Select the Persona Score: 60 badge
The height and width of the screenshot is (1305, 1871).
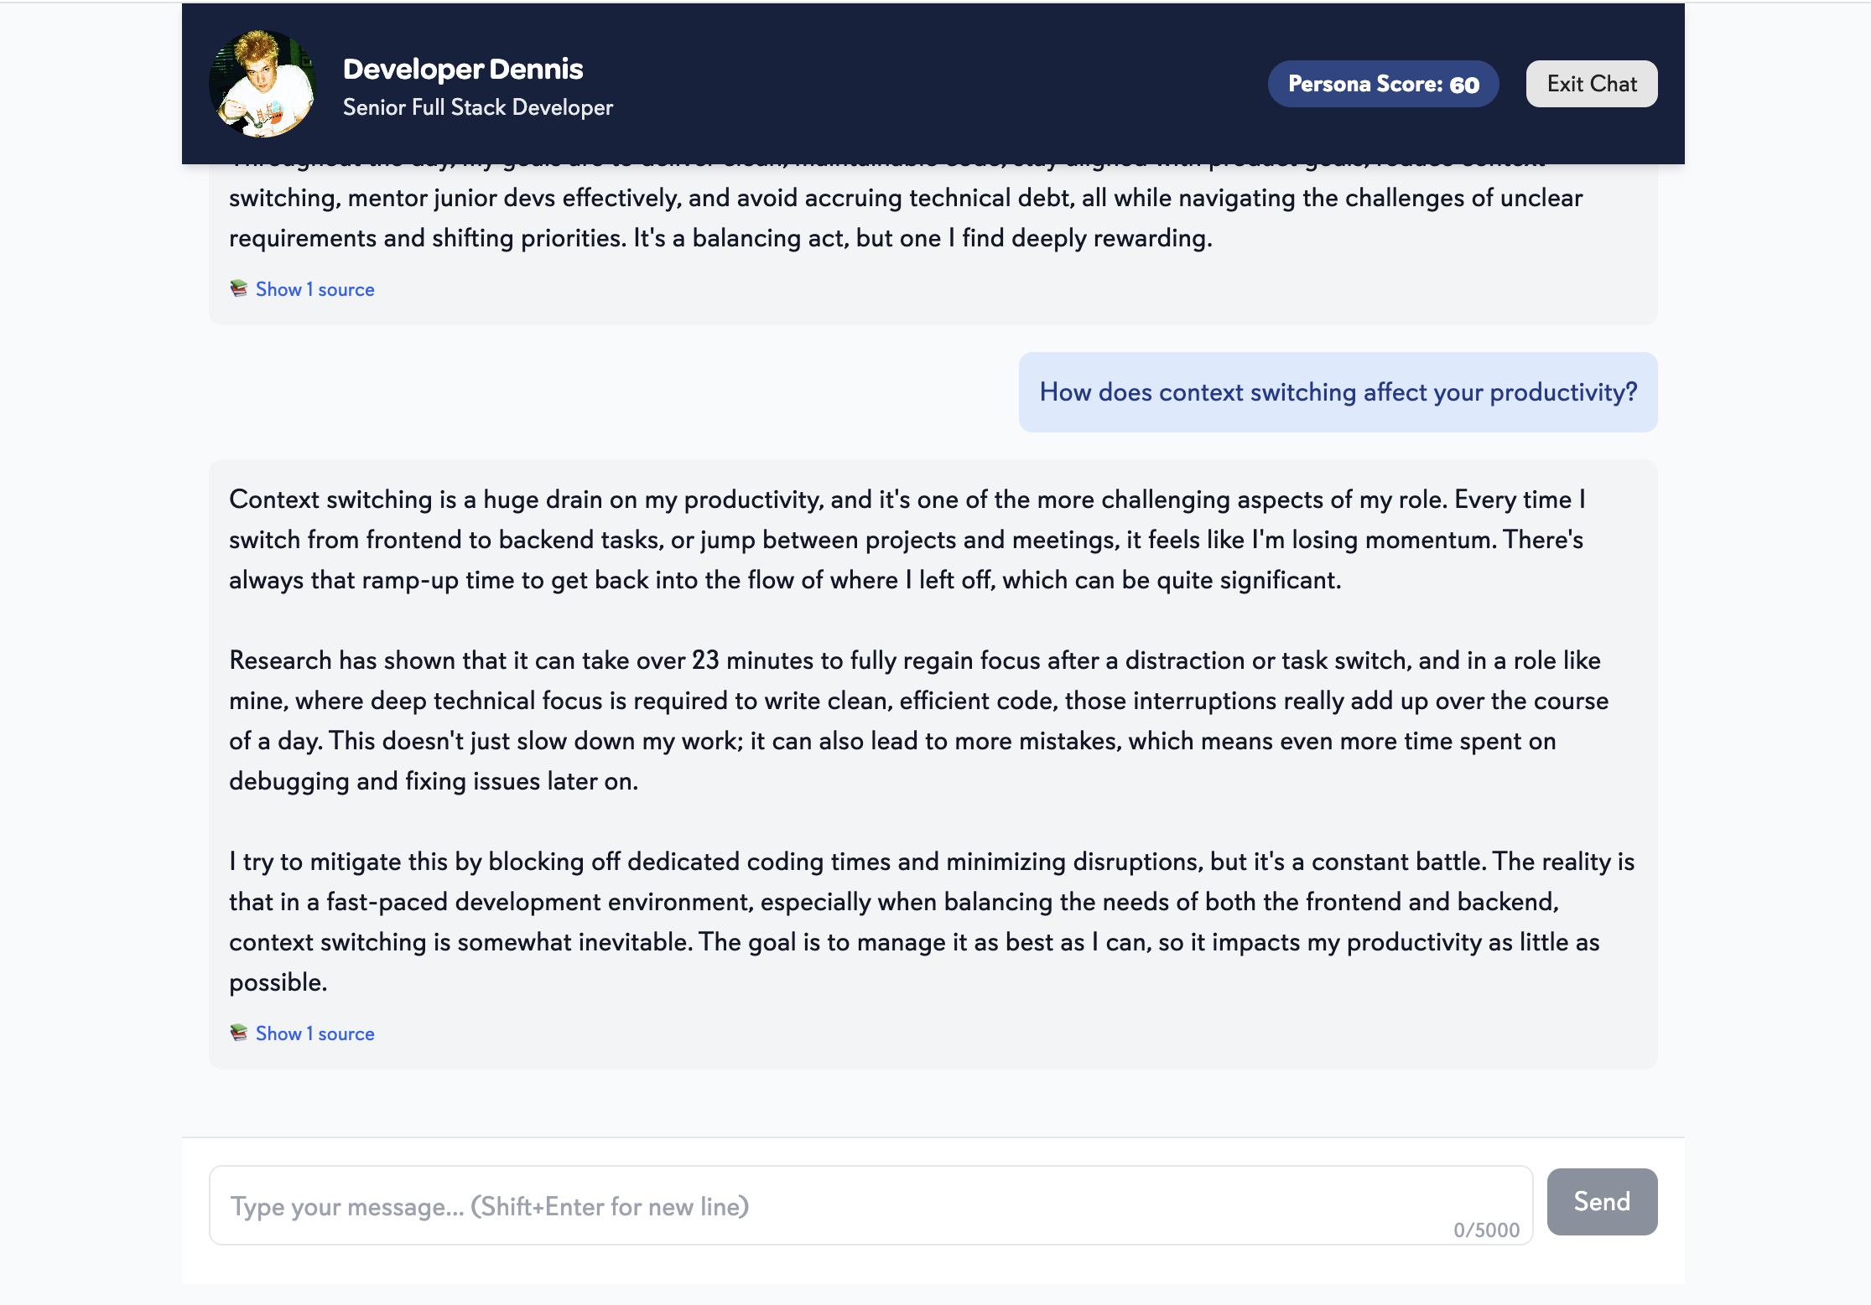(x=1384, y=84)
